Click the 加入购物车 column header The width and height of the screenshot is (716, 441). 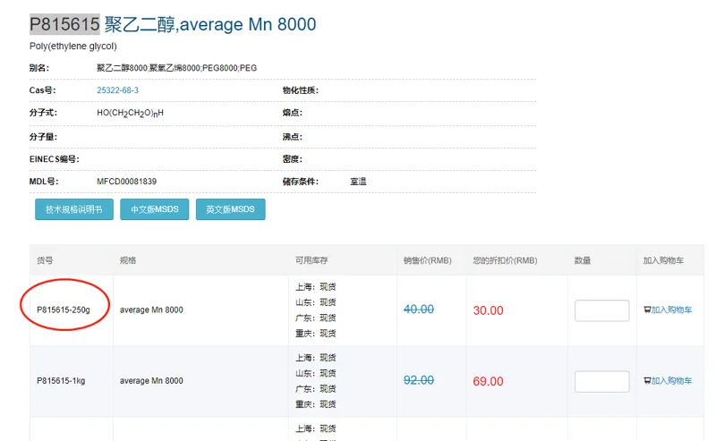[663, 260]
